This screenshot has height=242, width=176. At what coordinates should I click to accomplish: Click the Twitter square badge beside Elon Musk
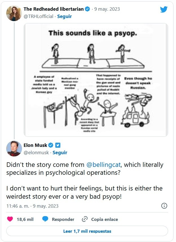[x=58, y=145]
